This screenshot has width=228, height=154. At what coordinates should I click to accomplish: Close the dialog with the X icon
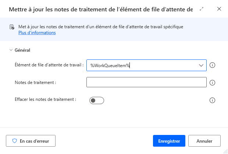(x=219, y=9)
